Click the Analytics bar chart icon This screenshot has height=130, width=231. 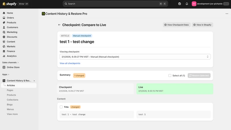(4, 56)
